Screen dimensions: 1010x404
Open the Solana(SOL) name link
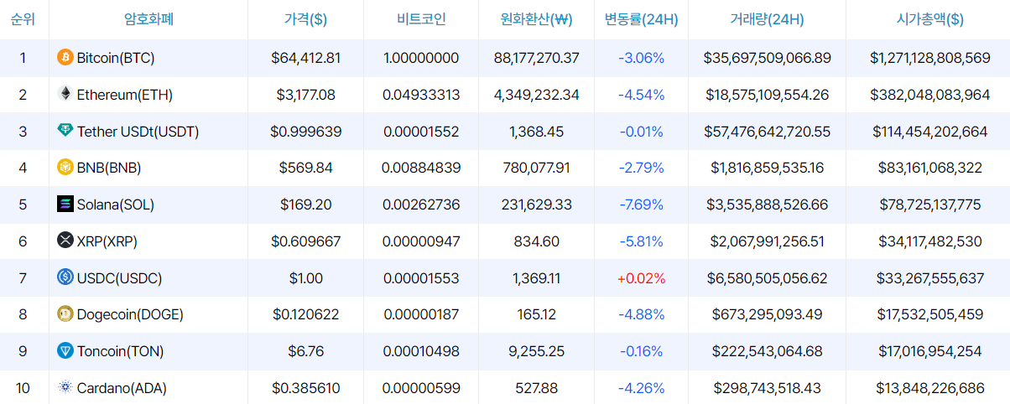116,205
